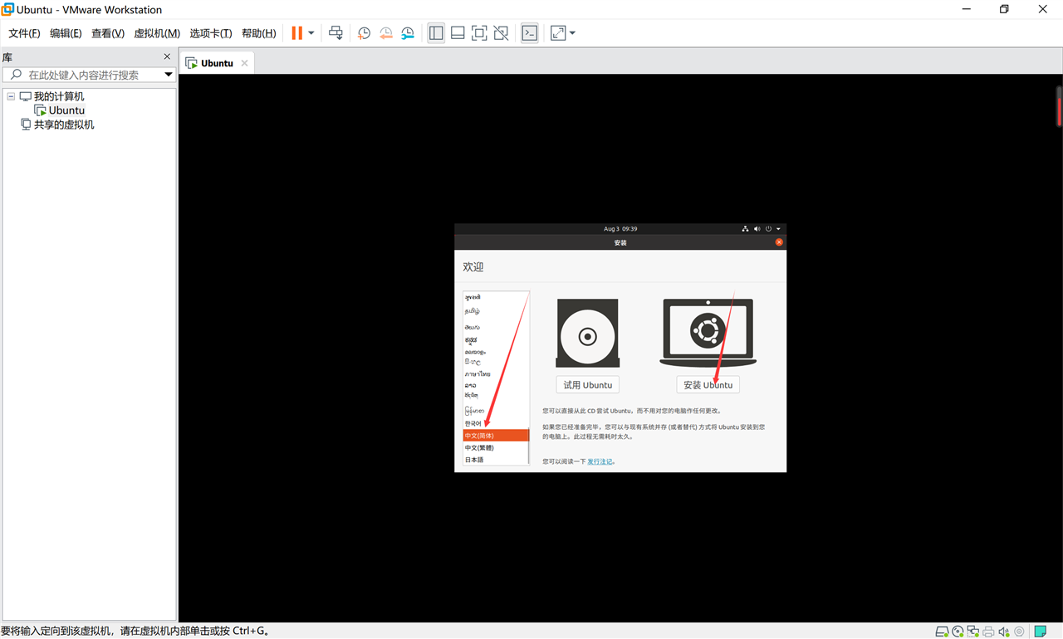The width and height of the screenshot is (1063, 639).
Task: Send Ctrl+Alt+Del to the virtual machine
Action: (336, 33)
